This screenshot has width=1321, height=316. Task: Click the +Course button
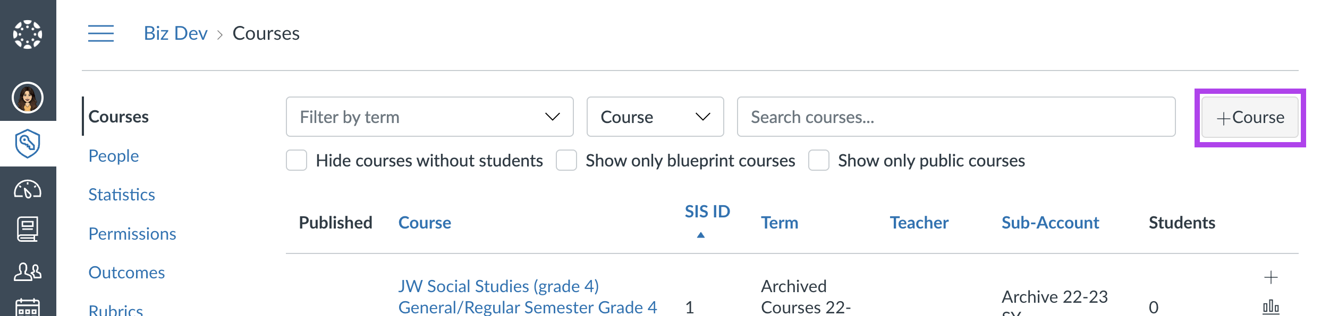pos(1250,117)
